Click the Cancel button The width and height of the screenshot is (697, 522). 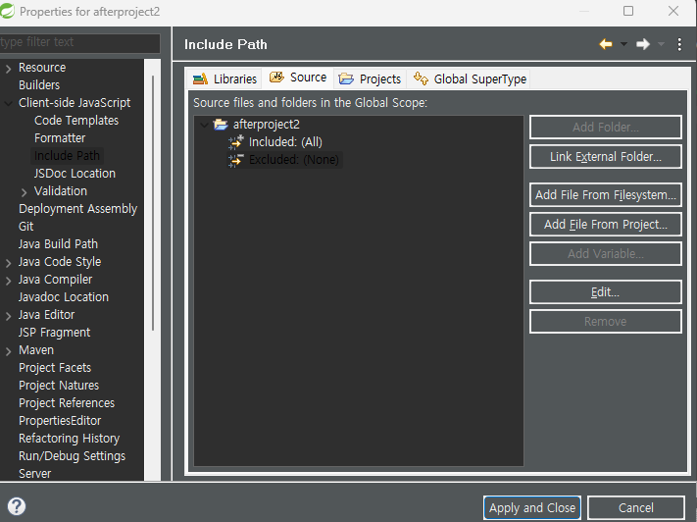[x=635, y=507]
